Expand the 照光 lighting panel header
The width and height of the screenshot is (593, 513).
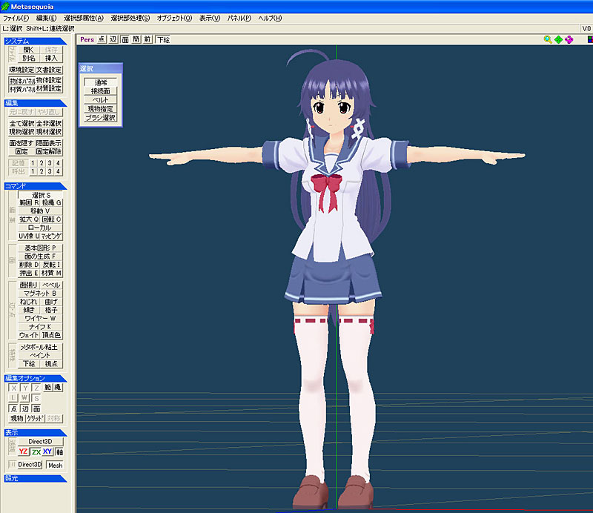pyautogui.click(x=35, y=478)
